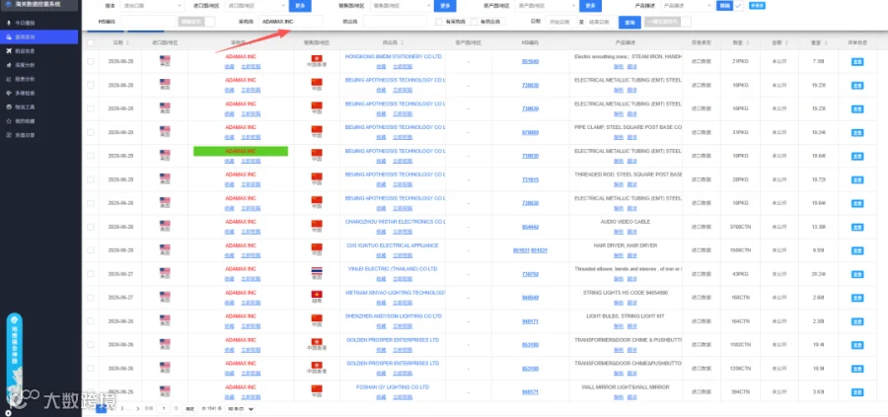
Task: Open HS code link 940549
Action: tap(530, 298)
